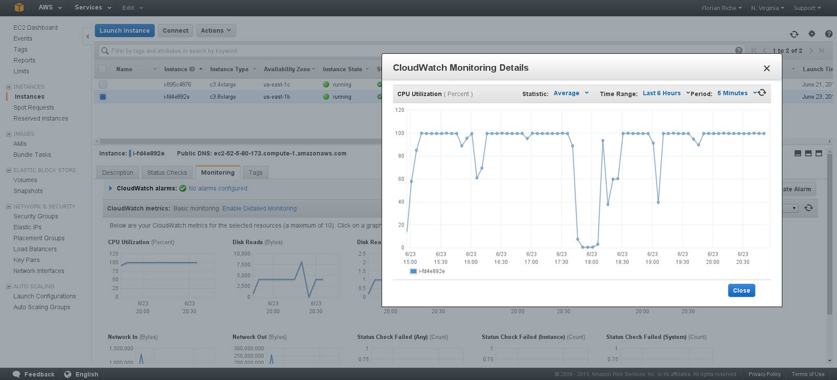Open the Services menu
The height and width of the screenshot is (380, 837).
93,7
